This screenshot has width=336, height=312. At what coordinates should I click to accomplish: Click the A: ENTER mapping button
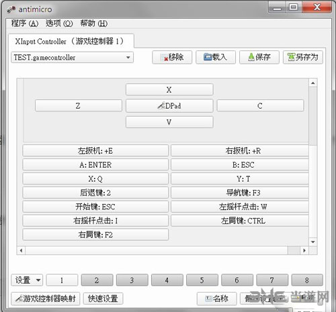[95, 165]
